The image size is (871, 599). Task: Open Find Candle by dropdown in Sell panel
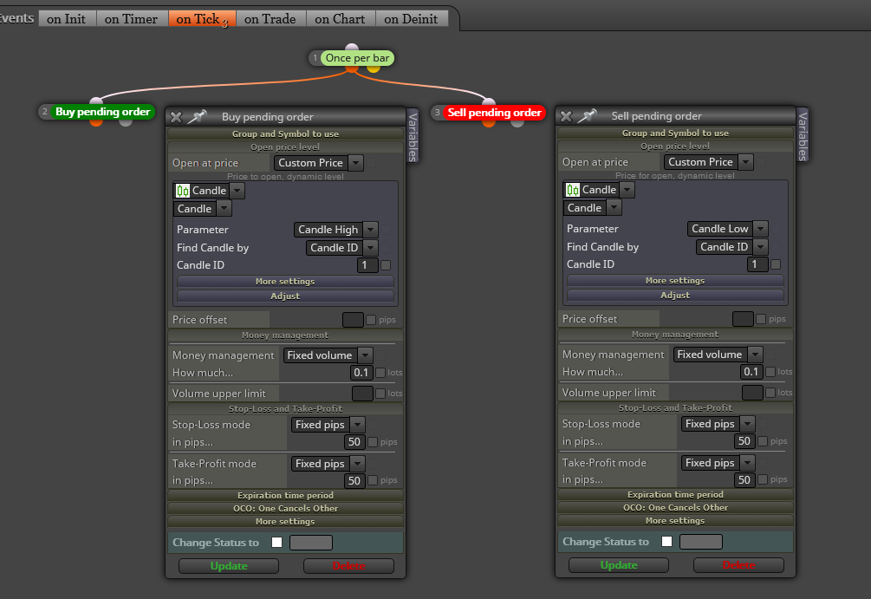click(x=731, y=247)
